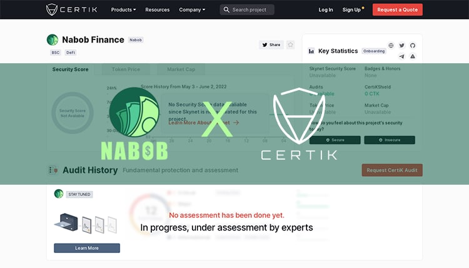Vote Insecure for project security
Viewport: 469px width, 268px height.
point(390,140)
